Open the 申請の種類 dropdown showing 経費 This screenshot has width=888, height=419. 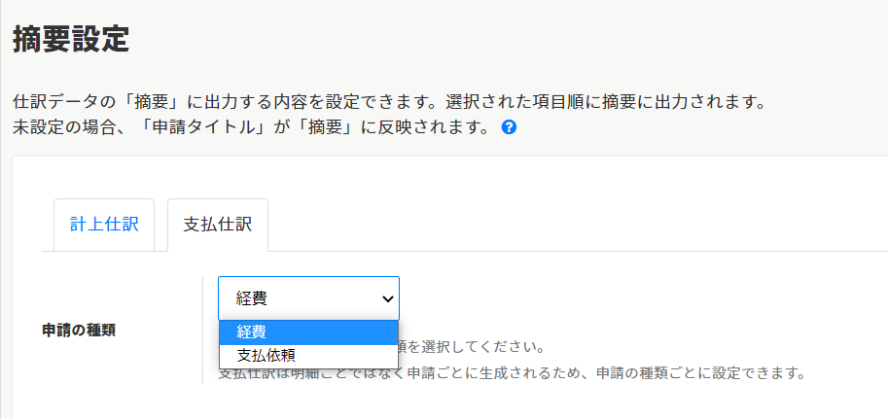click(297, 298)
